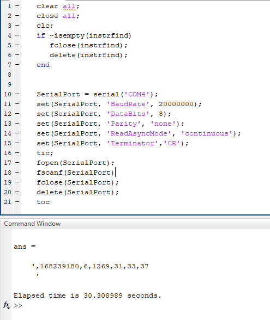Screen dimensions: 270x320
Task: Click the 'continuous' string
Action: (207, 133)
